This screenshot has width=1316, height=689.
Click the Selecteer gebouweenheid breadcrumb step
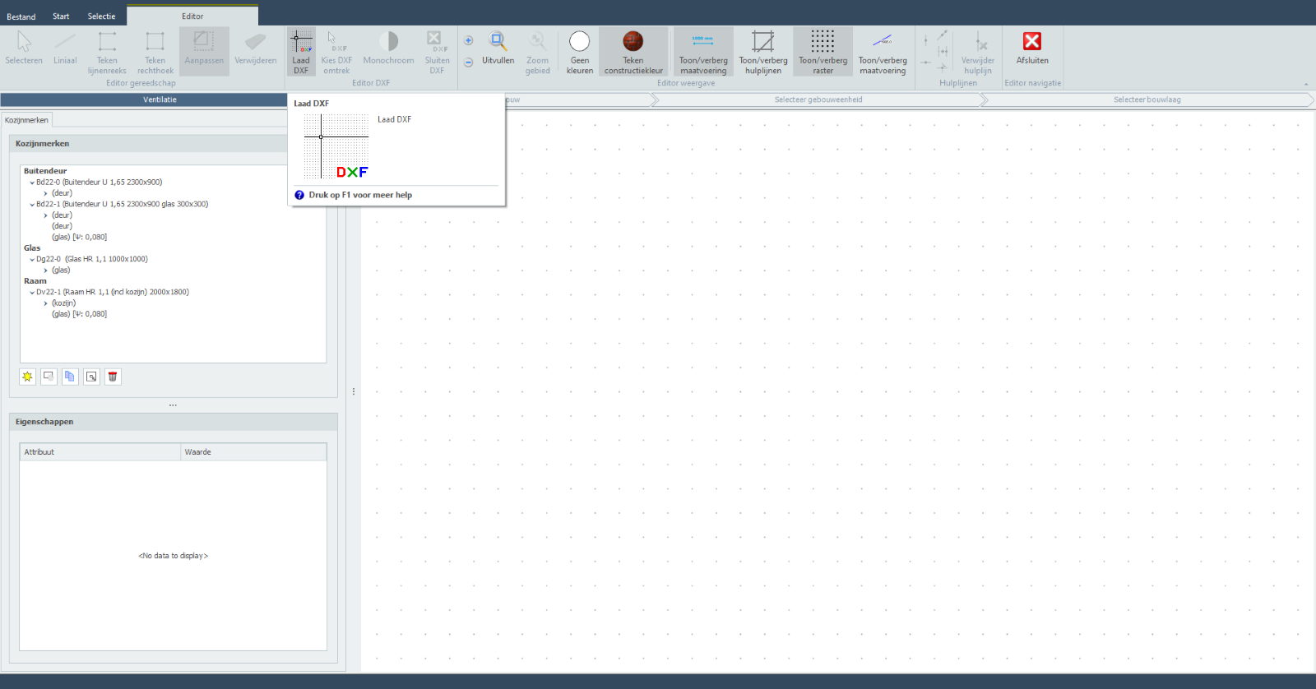pyautogui.click(x=818, y=99)
